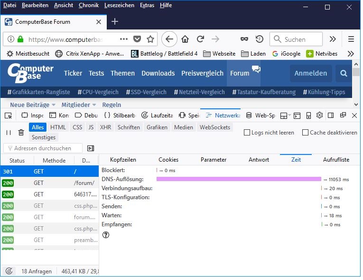Show more bookmarks chevron

351,54
